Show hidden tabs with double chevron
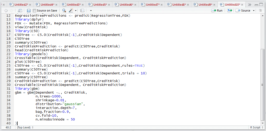The height and width of the screenshot is (131, 266). pos(249,5)
